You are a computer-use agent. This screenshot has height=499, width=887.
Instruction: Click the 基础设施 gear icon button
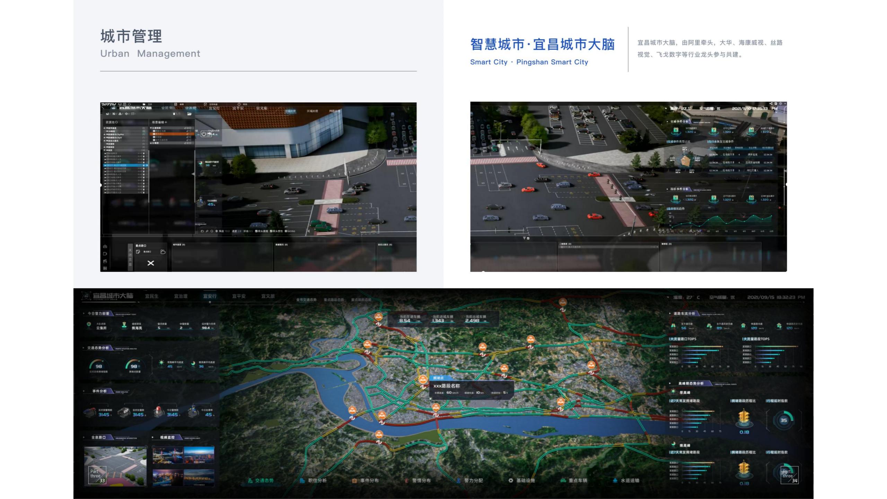coord(511,481)
